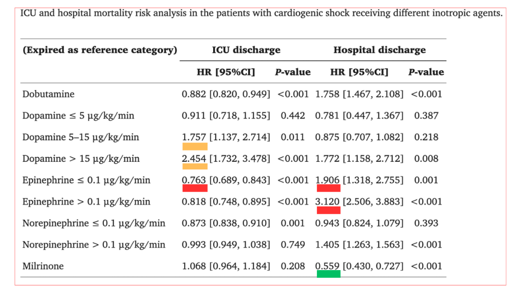This screenshot has height=293, width=521.
Task: Select the Milrinone row label
Action: 44,266
